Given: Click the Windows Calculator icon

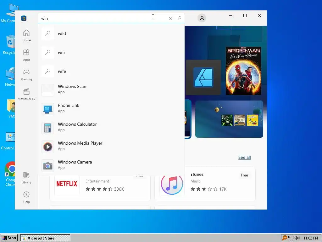Looking at the screenshot, I should pyautogui.click(x=48, y=128).
